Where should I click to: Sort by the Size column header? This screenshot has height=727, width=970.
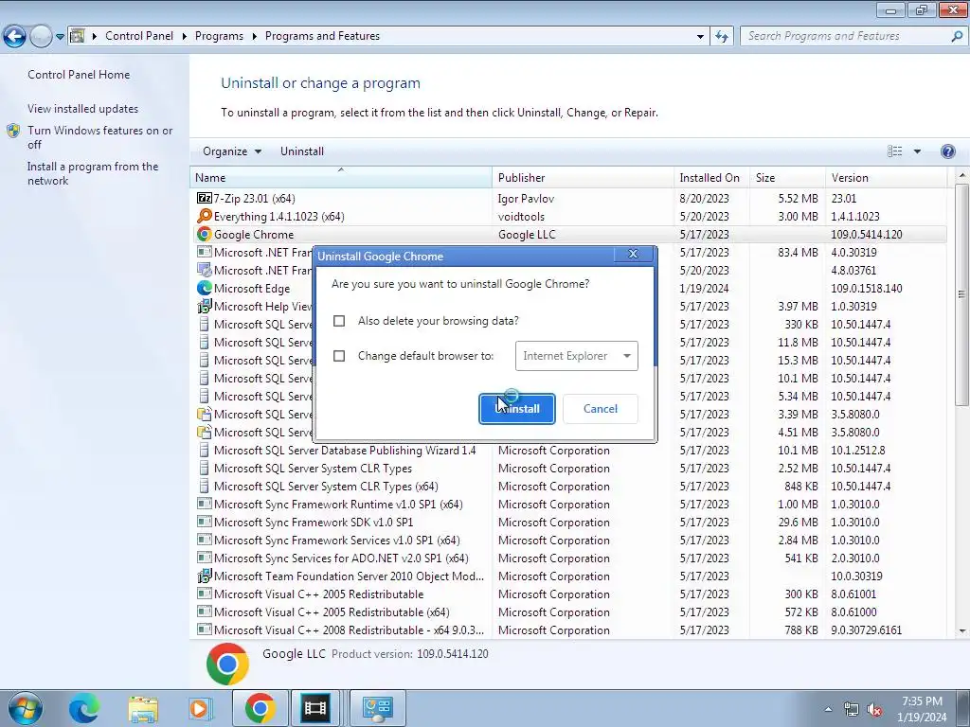(x=787, y=177)
